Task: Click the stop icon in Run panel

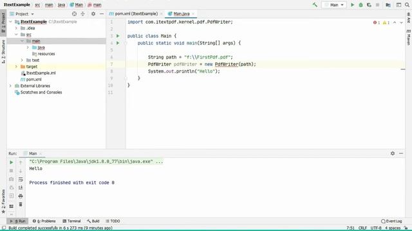Action: [x=12, y=171]
